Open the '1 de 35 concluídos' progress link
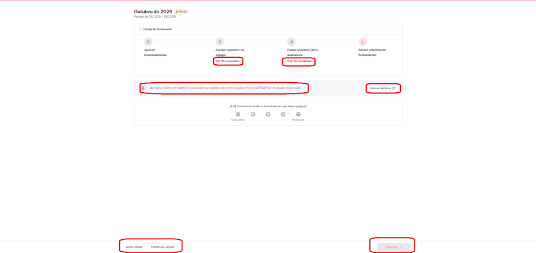This screenshot has width=536, height=253. click(x=227, y=61)
